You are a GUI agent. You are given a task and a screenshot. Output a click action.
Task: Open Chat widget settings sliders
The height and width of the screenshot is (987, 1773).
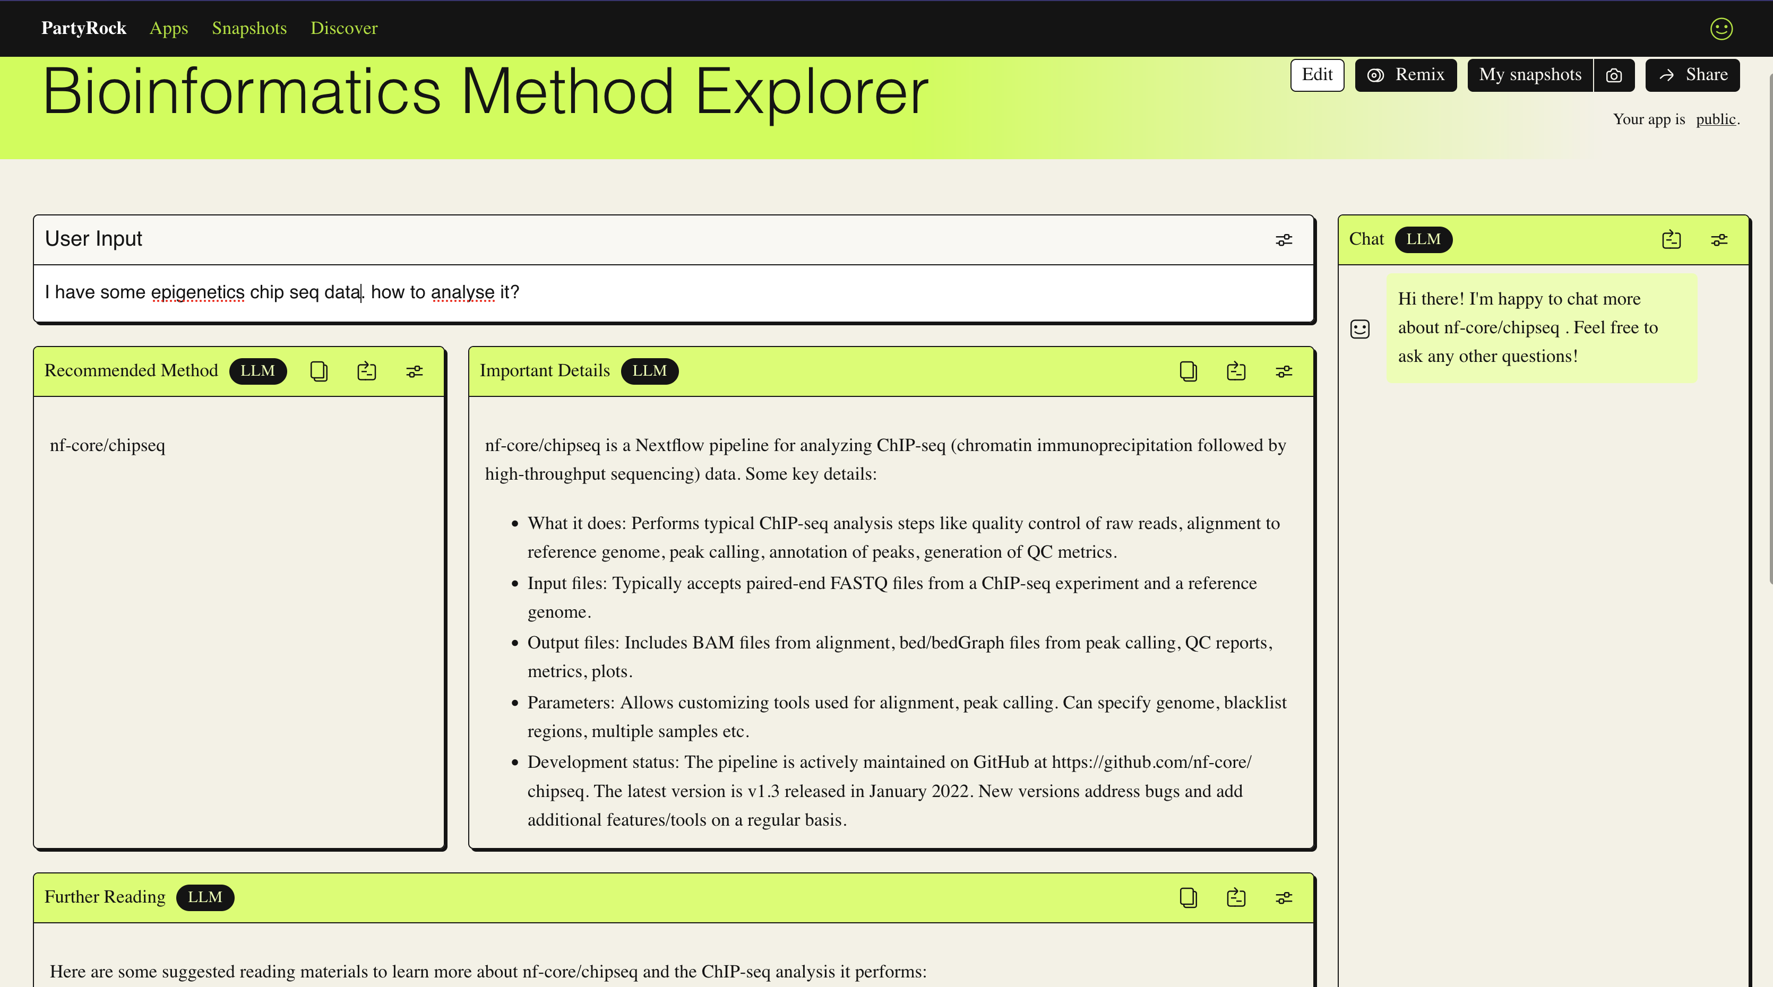1719,240
